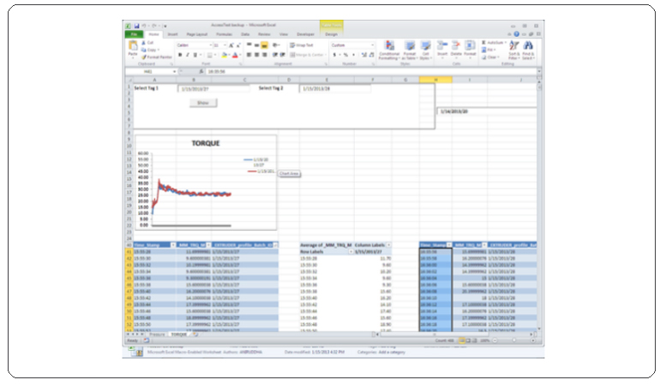660x386 pixels.
Task: Open Conditional Formatting menu
Action: coord(389,50)
